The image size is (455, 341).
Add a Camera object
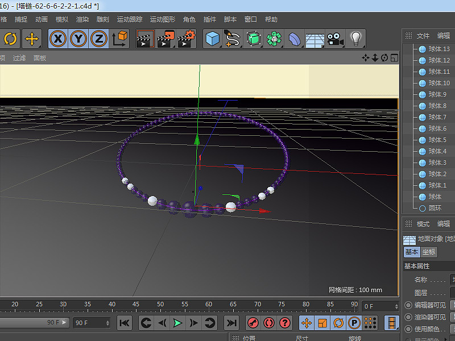coord(335,39)
